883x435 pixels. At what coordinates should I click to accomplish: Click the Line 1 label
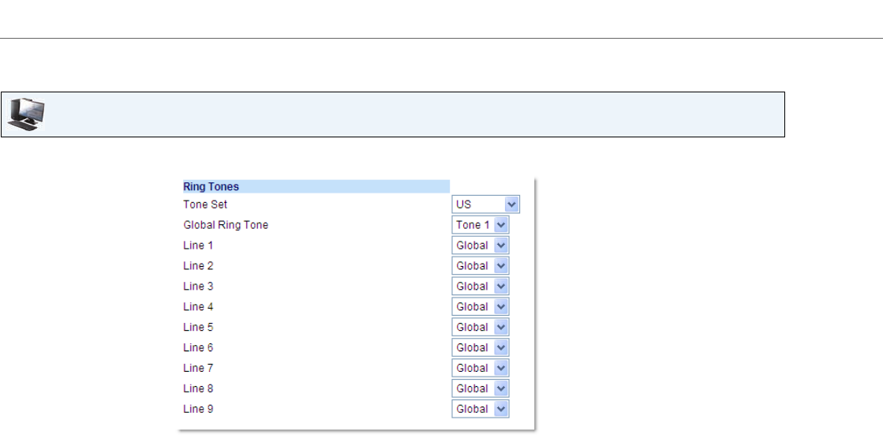pos(197,245)
